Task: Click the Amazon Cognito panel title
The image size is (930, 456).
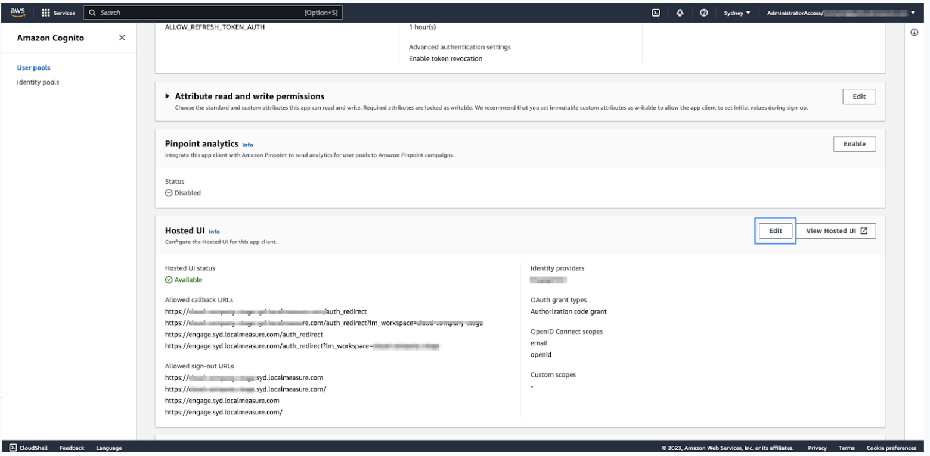Action: click(x=51, y=38)
